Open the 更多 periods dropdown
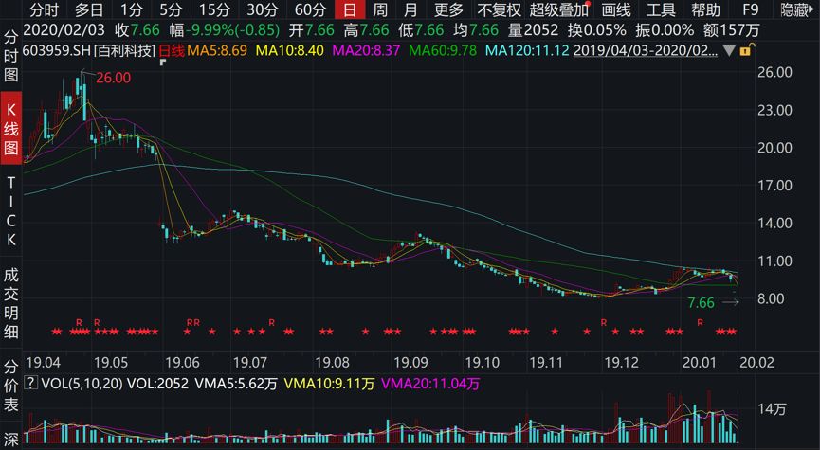Screen dimensions: 820x450 click(x=448, y=10)
